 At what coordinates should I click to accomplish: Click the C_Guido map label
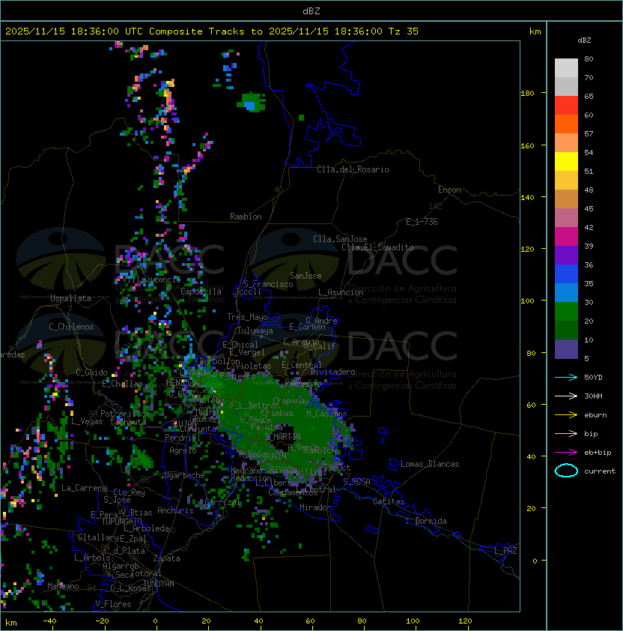pos(91,372)
